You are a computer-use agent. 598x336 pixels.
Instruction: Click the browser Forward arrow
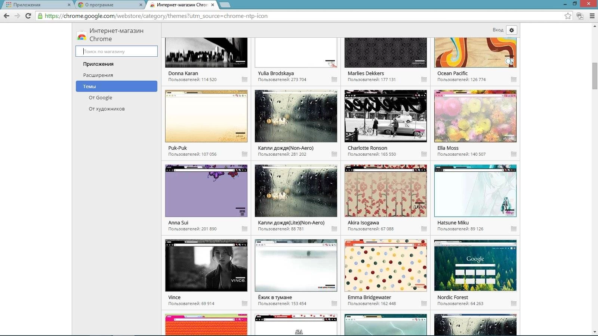click(x=17, y=16)
